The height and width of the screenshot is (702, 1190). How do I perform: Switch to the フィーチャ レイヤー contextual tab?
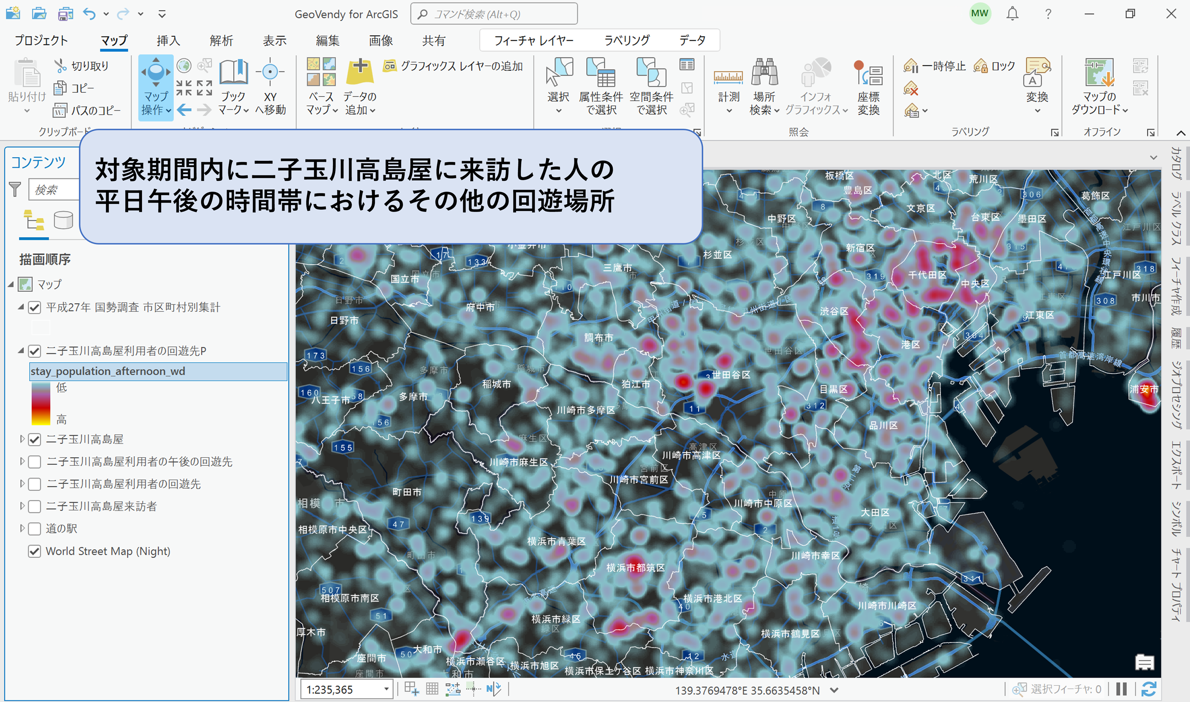tap(534, 41)
